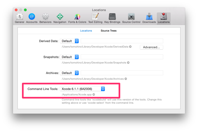Image resolution: width=198 pixels, height=132 pixels.
Task: Open the Command Line Tools version dropdown
Action: [82, 89]
